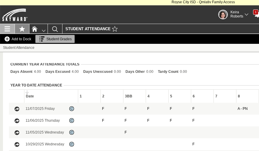The image size is (259, 151).
Task: Open the search magnifier
Action: pyautogui.click(x=55, y=29)
